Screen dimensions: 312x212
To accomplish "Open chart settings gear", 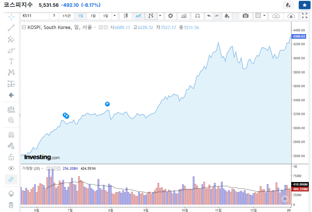I will (x=170, y=16).
